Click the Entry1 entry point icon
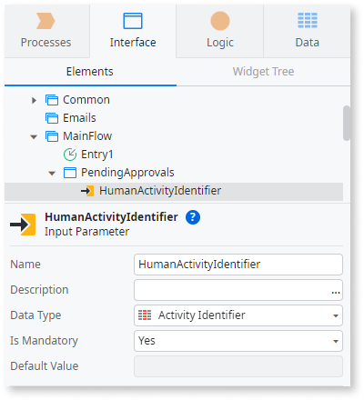Viewport: 364px width, 400px height. (70, 155)
